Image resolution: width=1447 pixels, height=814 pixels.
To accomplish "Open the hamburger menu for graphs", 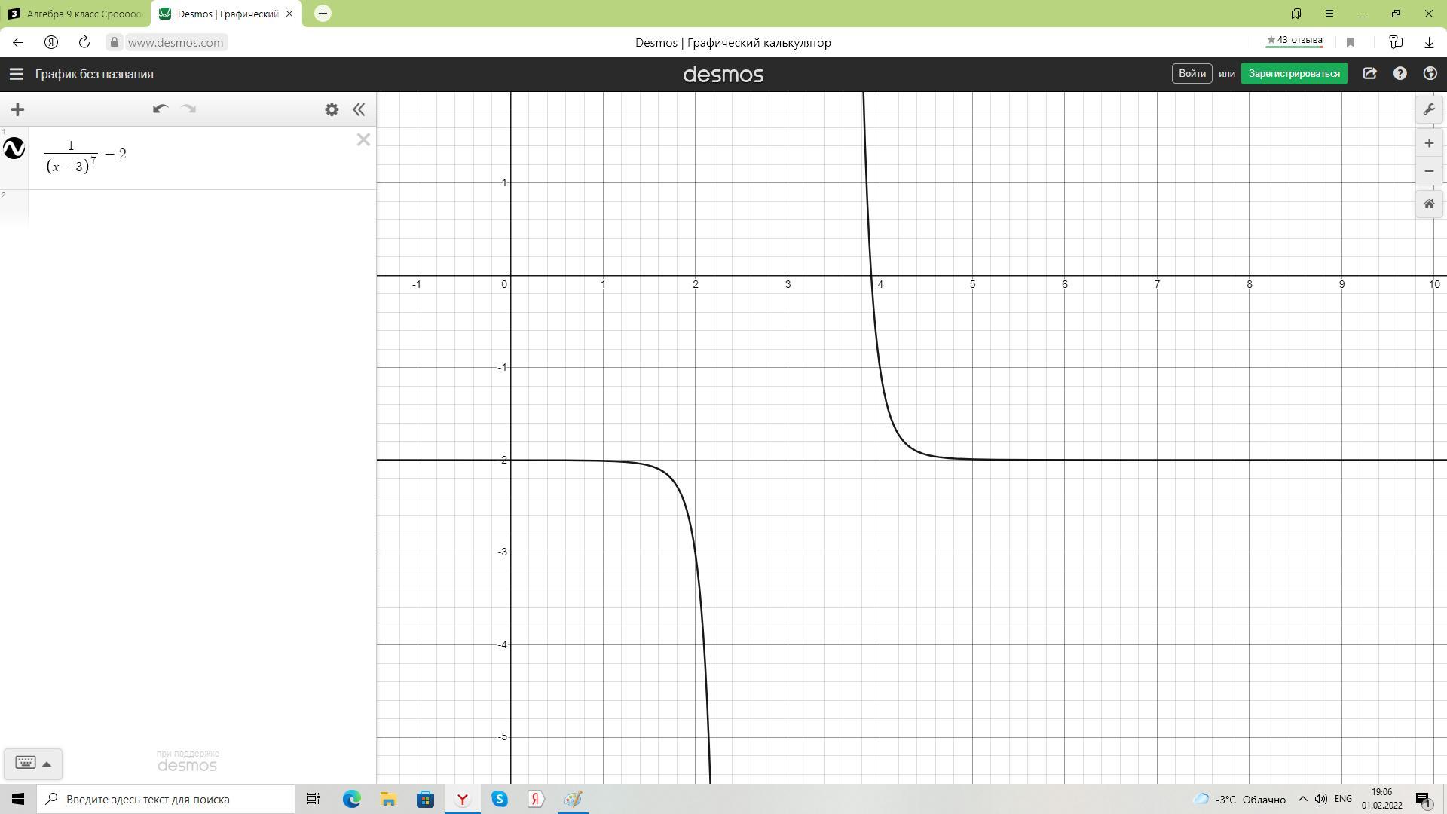I will click(x=16, y=74).
